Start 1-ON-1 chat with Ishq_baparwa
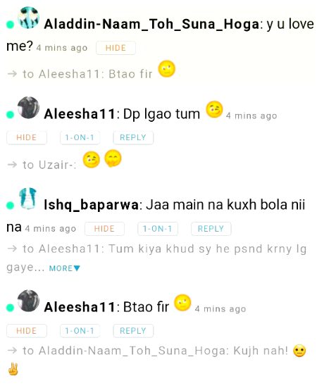Viewport: 317px width, 388px height. pos(158,229)
